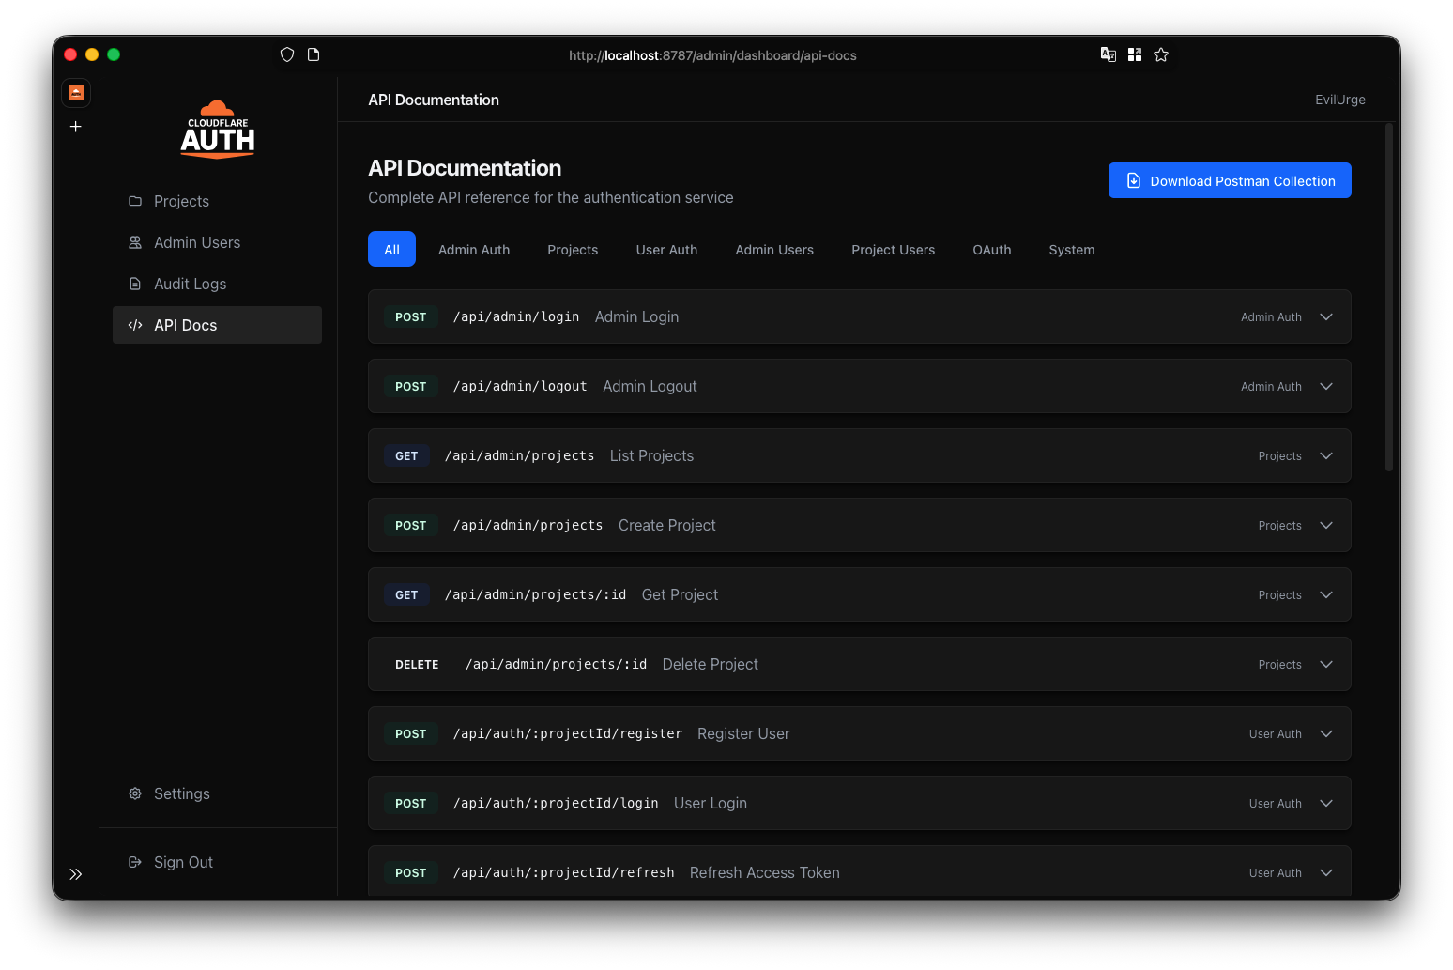
Task: Select the orange pinned tab icon
Action: (76, 93)
